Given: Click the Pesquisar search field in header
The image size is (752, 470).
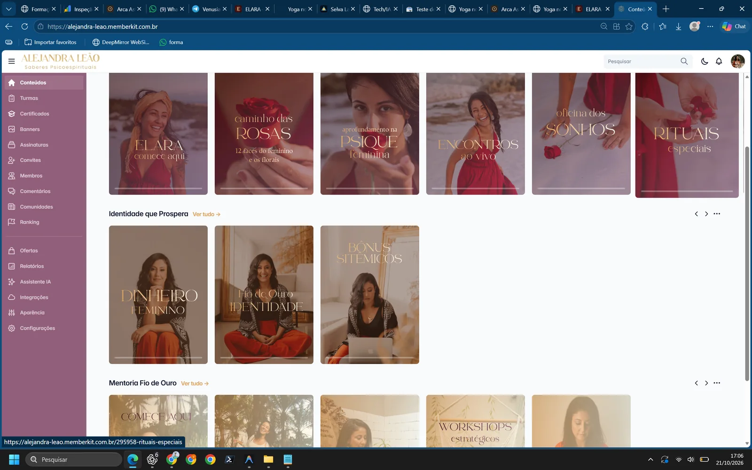Looking at the screenshot, I should pyautogui.click(x=642, y=61).
